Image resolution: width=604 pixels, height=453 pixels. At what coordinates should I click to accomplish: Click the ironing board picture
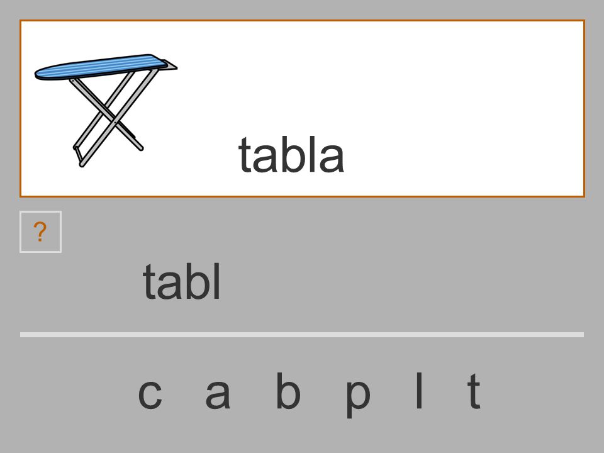(106, 111)
